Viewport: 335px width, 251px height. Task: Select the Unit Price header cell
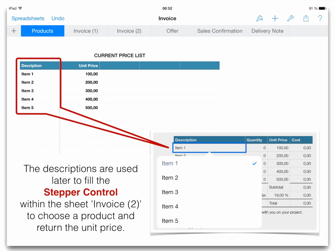pos(88,65)
